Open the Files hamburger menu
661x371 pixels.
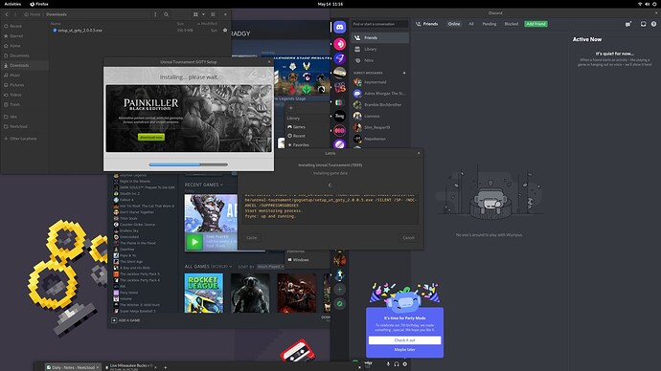(x=213, y=14)
